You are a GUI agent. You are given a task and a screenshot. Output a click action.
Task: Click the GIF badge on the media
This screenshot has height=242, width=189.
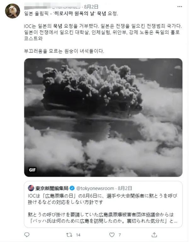pos(32,170)
